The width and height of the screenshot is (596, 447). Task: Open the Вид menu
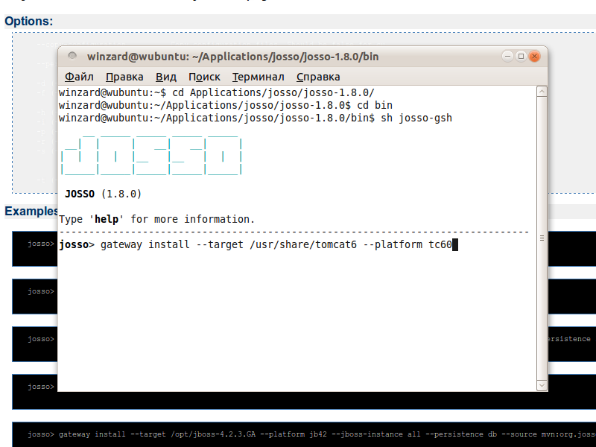165,77
